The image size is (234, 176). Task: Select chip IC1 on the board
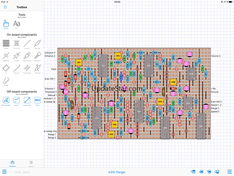pyautogui.click(x=103, y=66)
